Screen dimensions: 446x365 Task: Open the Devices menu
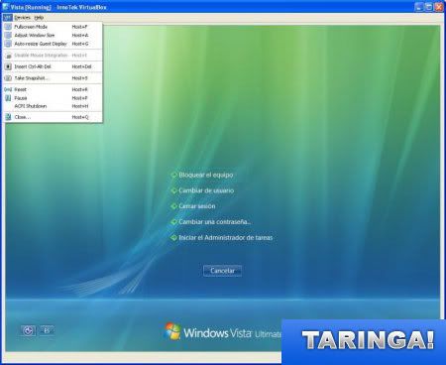click(x=22, y=17)
